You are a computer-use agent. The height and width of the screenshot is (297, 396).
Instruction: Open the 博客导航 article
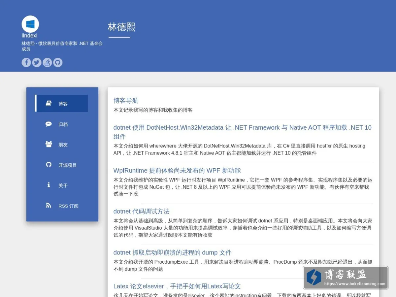pos(126,101)
